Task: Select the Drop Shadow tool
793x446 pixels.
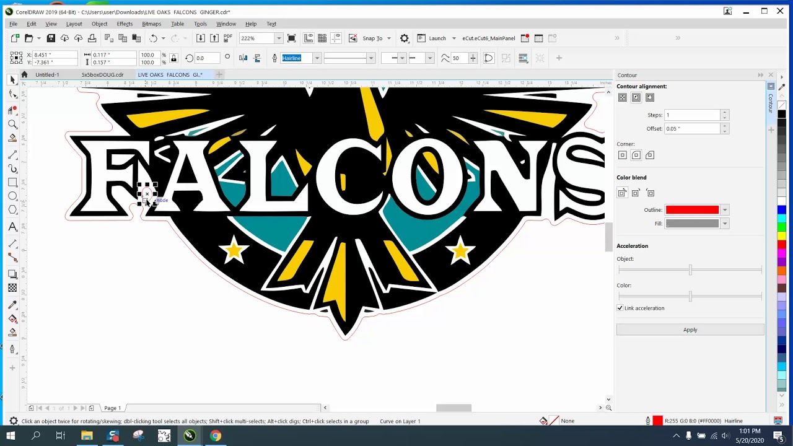Action: coord(12,274)
